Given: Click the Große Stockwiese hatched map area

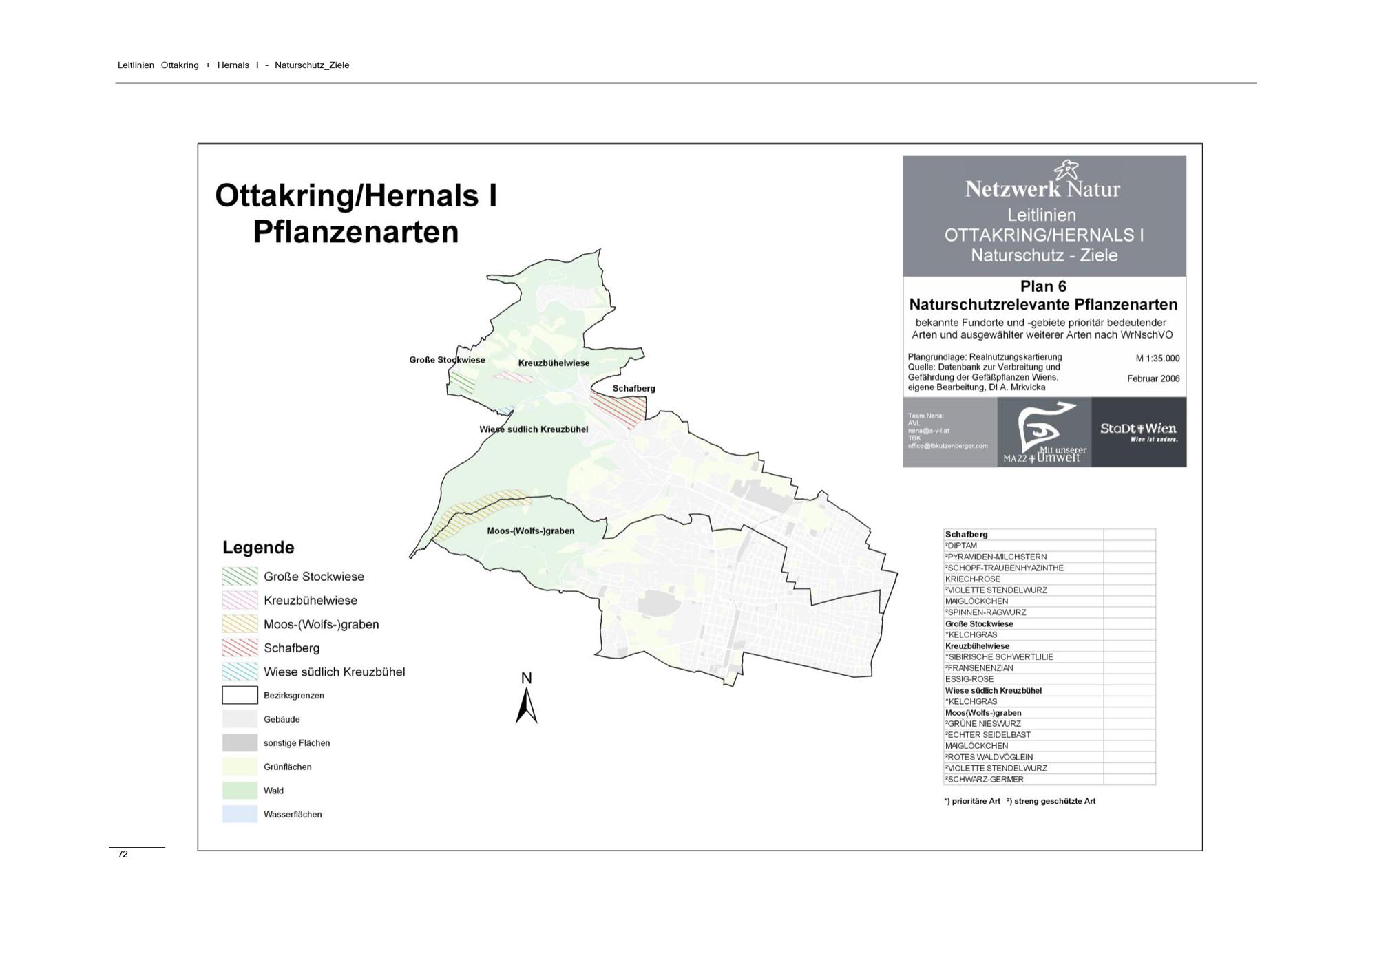Looking at the screenshot, I should [x=462, y=382].
